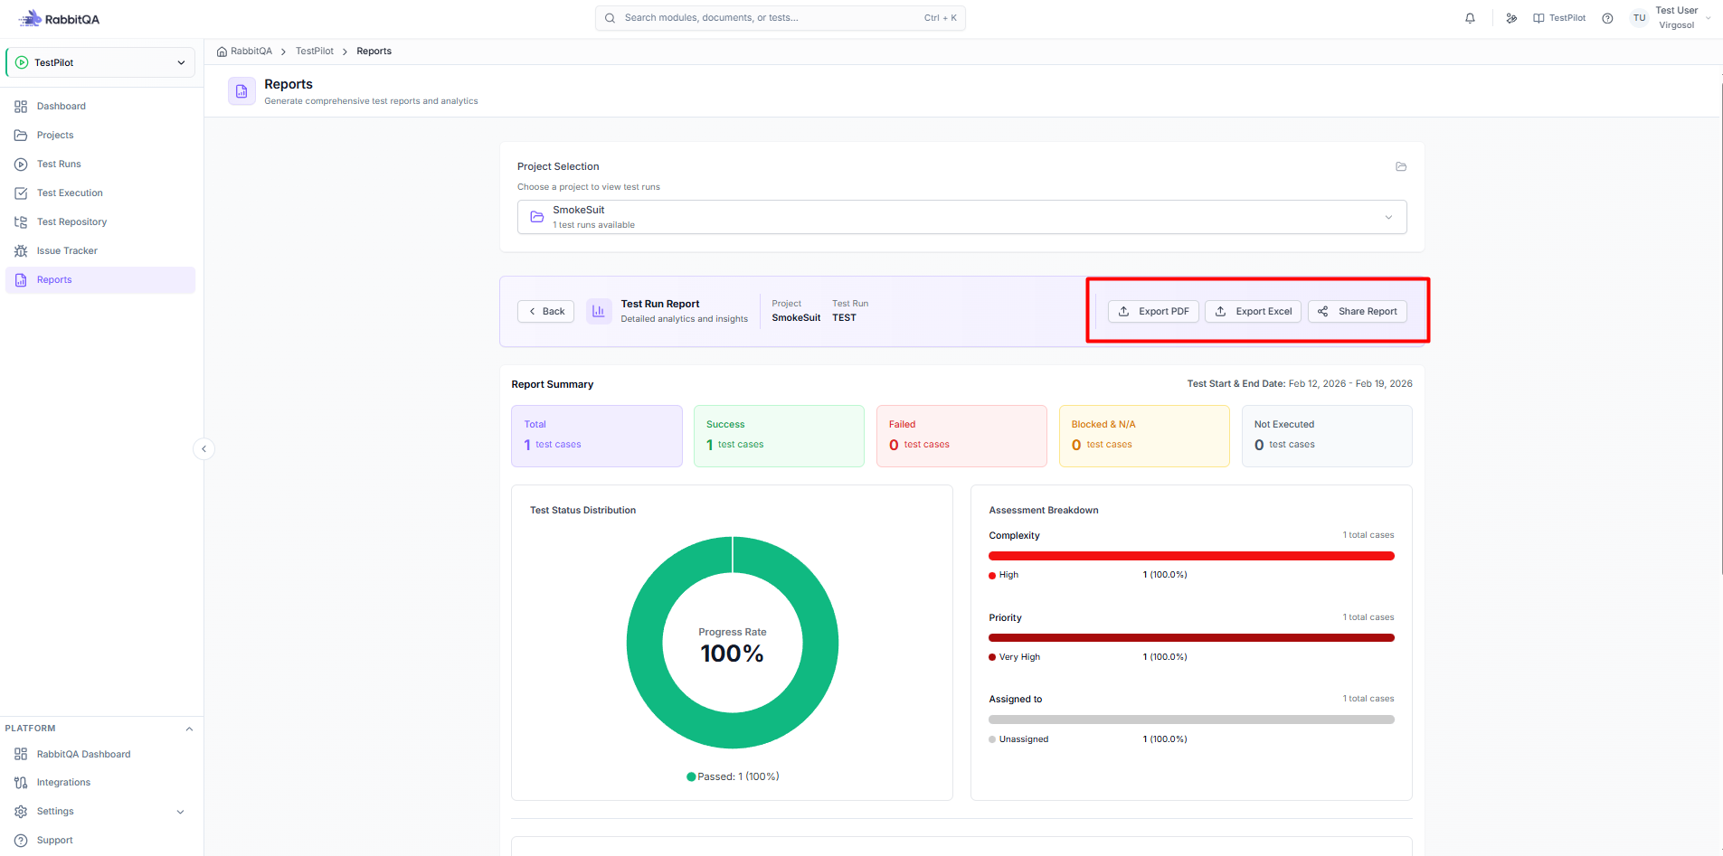Viewport: 1723px width, 856px height.
Task: Collapse the PLATFORM section chevron
Action: coord(189,729)
